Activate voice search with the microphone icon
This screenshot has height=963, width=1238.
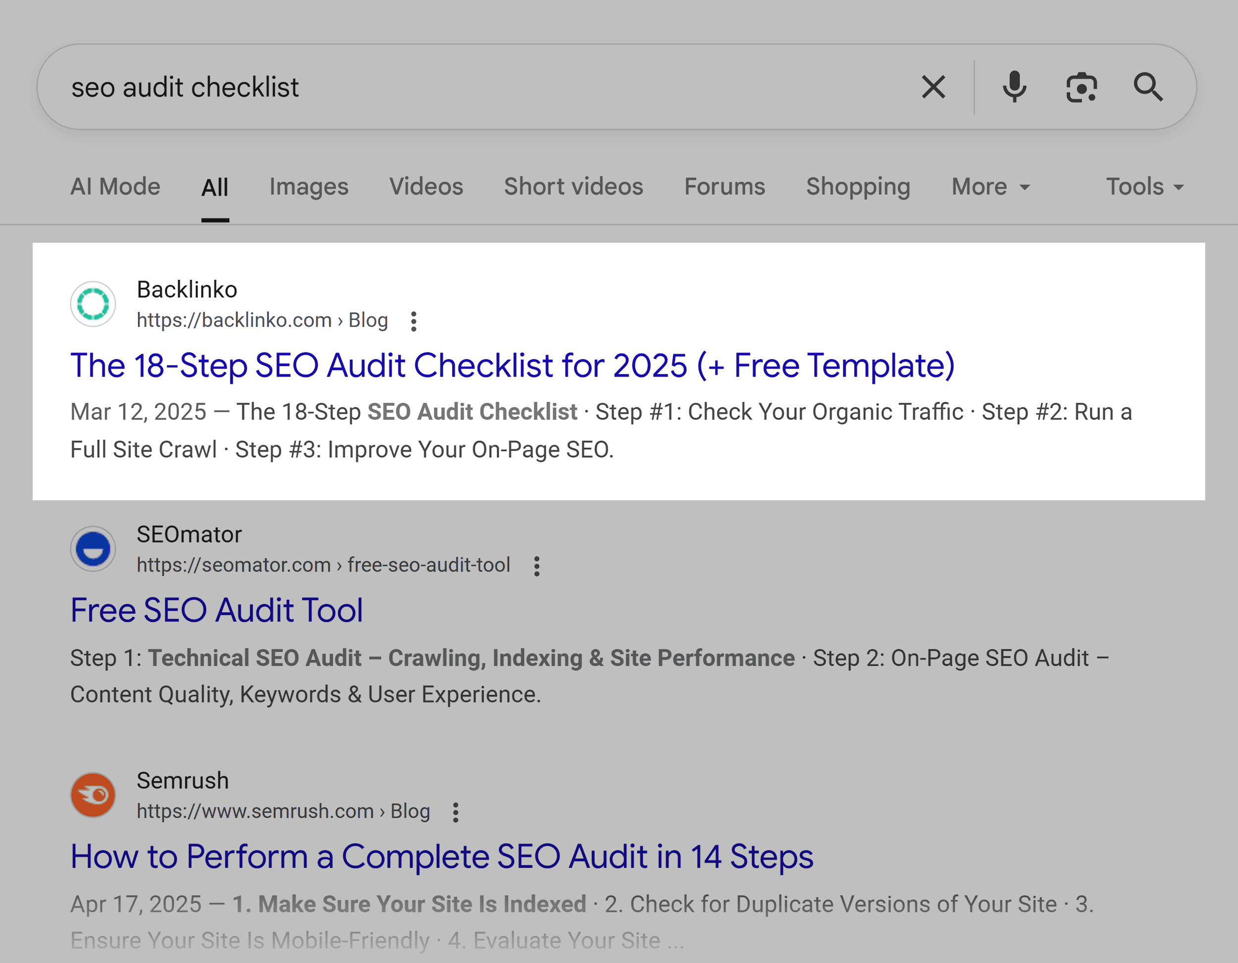(1014, 86)
